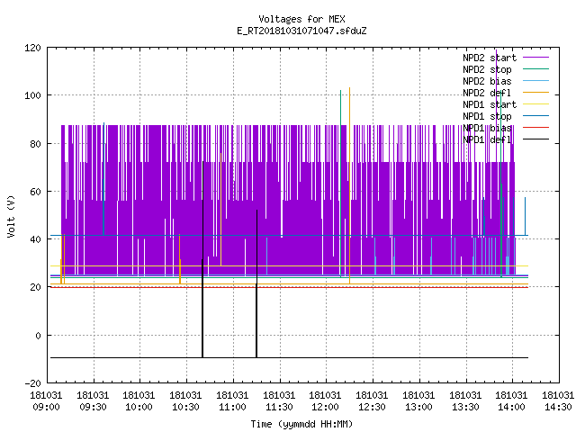The width and height of the screenshot is (576, 432).
Task: Click the 100 y-axis tick label
Action: point(32,95)
